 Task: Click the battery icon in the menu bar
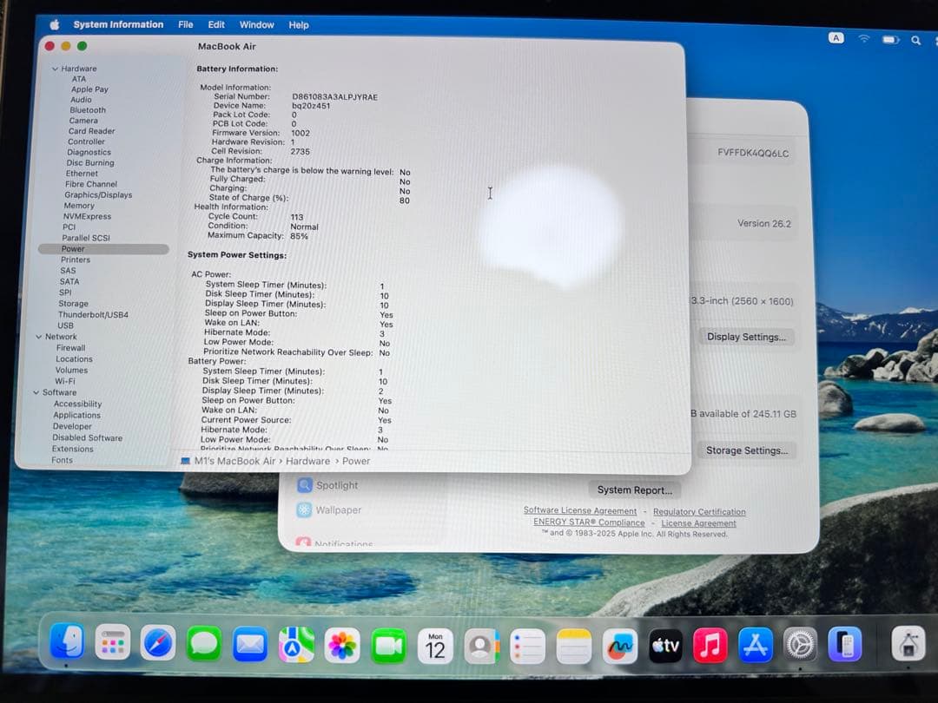(888, 38)
